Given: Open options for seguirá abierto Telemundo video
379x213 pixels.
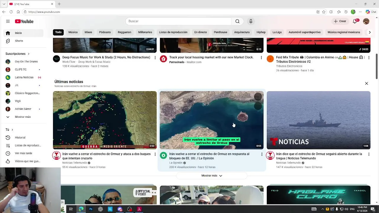Looking at the screenshot, I should tap(369, 154).
